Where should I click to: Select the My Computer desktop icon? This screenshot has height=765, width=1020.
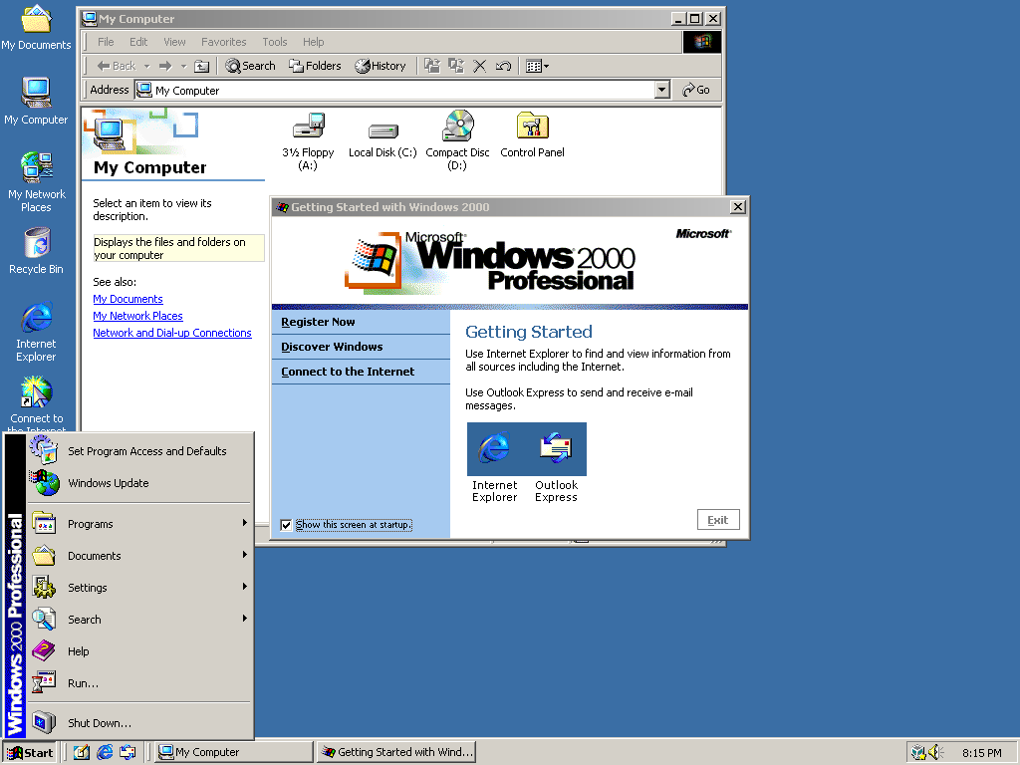click(36, 101)
